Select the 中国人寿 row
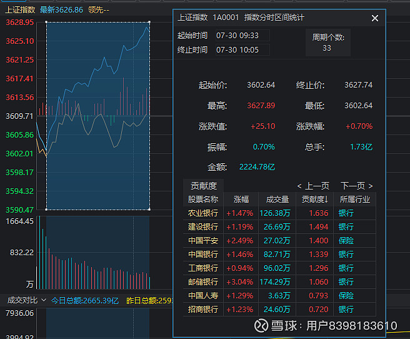Image resolution: width=410 pixels, height=339 pixels. 279,296
